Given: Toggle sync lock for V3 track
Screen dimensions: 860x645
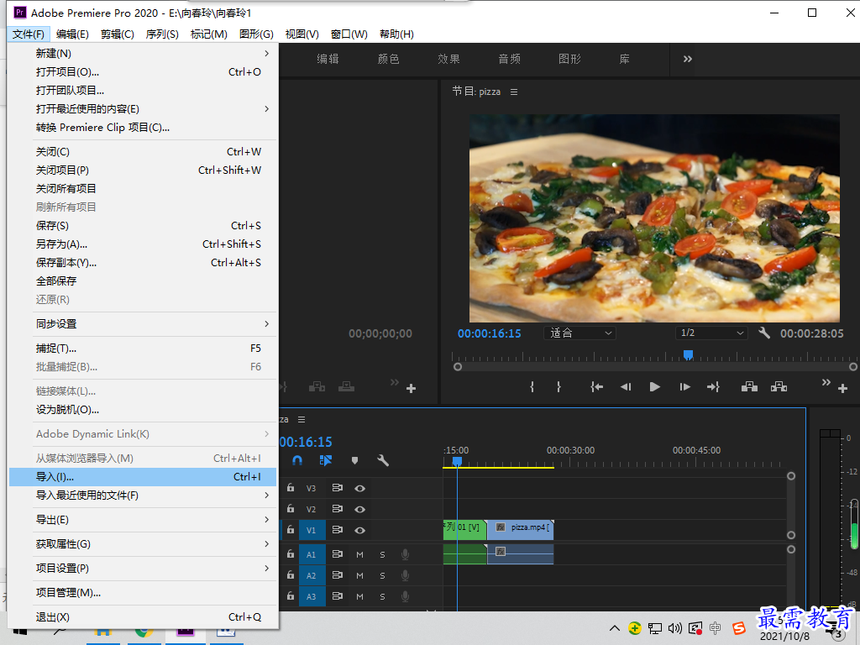Looking at the screenshot, I should click(338, 488).
